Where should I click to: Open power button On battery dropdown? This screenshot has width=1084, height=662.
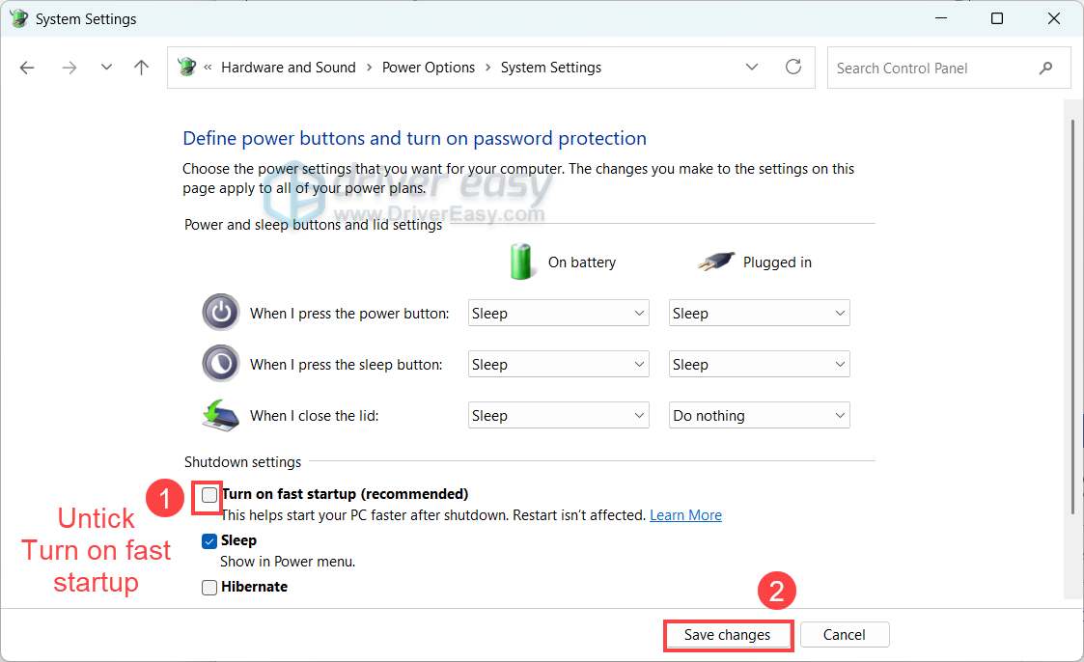(559, 313)
